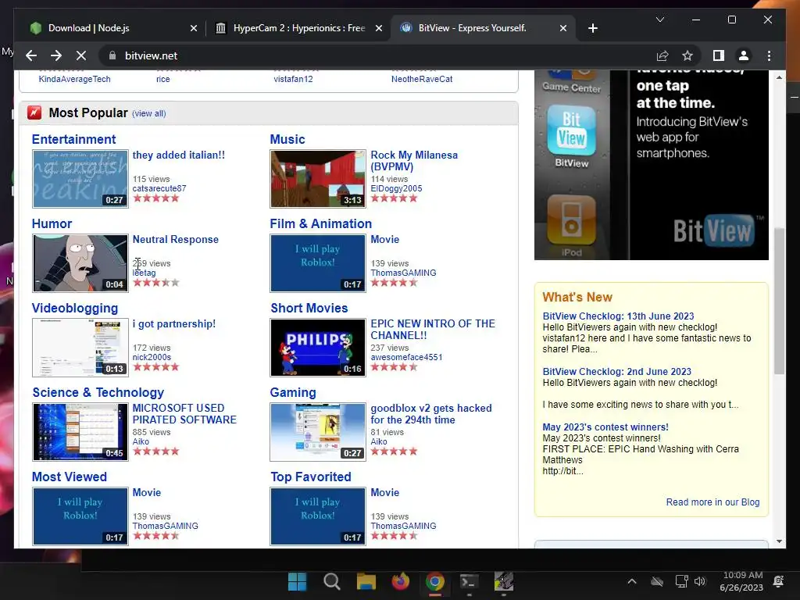This screenshot has height=600, width=800.
Task: Click the page vertical scrollbar thumb
Action: pos(779,301)
